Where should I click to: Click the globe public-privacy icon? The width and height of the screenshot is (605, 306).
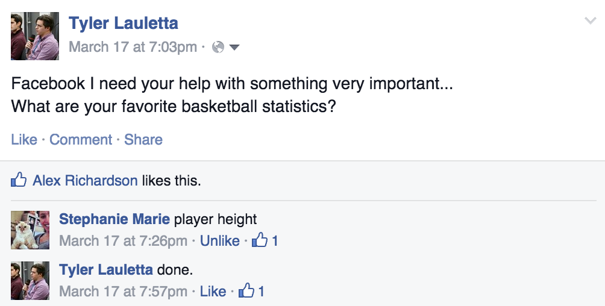coord(219,47)
